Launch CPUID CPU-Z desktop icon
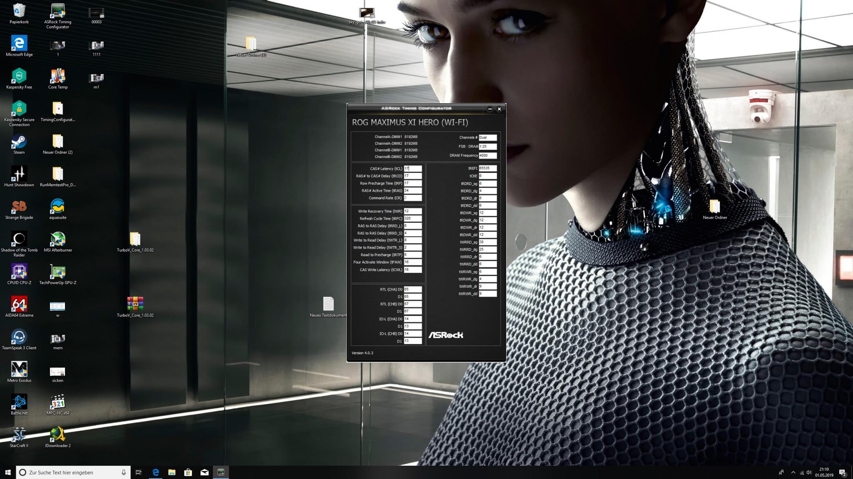 pyautogui.click(x=19, y=274)
